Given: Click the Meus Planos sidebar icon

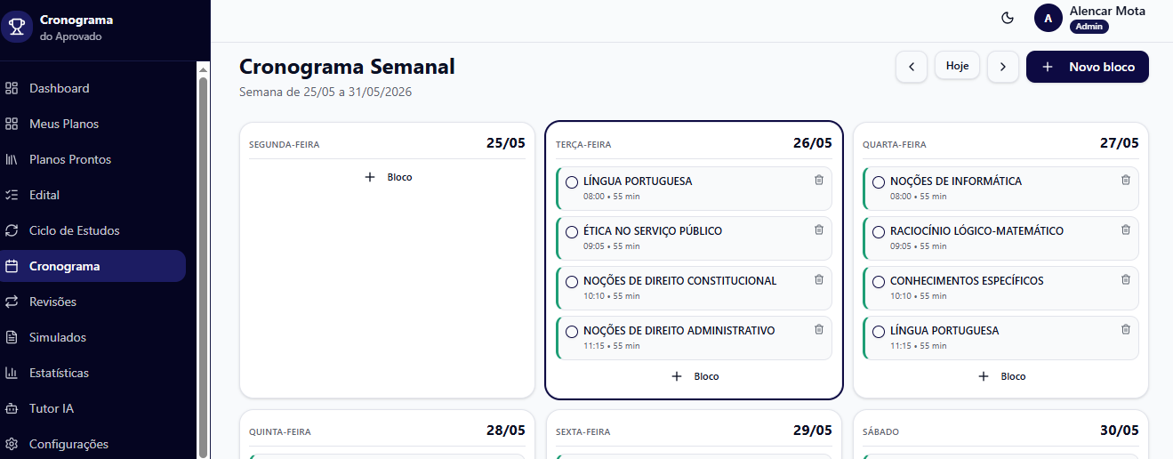Looking at the screenshot, I should tap(12, 124).
